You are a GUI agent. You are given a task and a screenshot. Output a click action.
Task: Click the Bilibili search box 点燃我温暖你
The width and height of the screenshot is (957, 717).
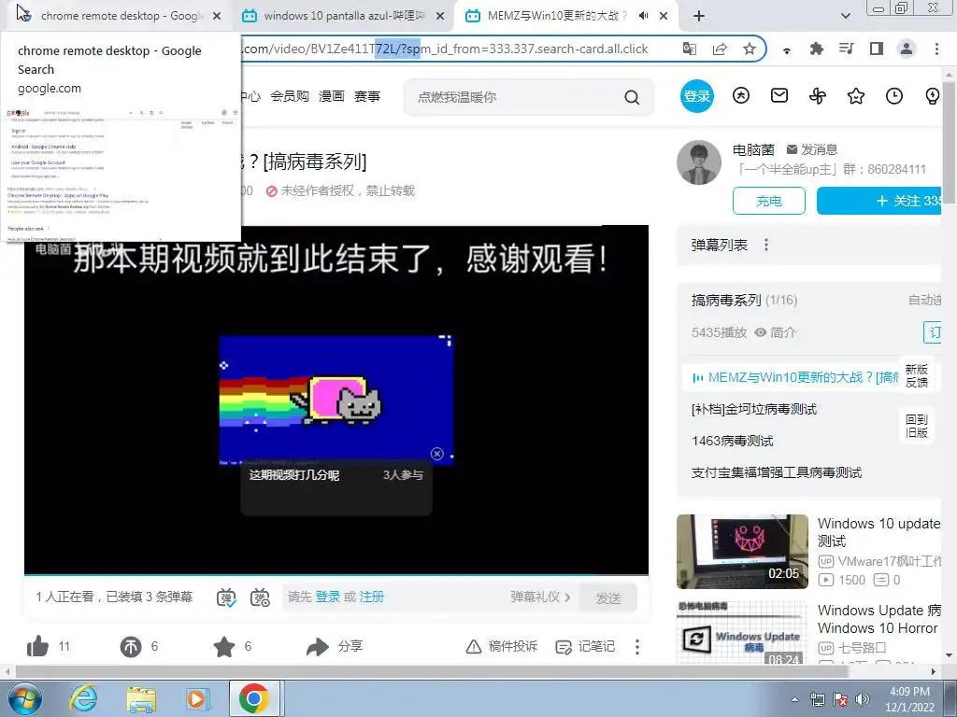[513, 97]
